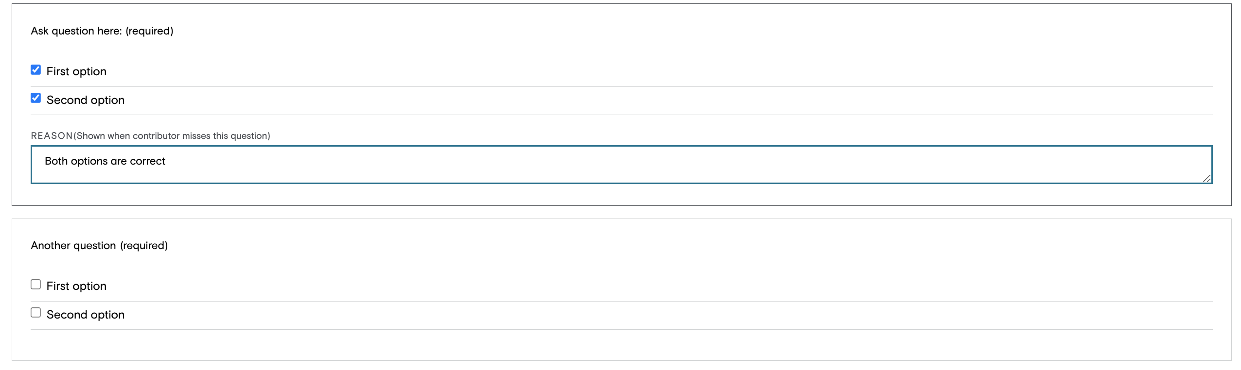
Task: Click the 'Another question' title text
Action: (x=73, y=246)
